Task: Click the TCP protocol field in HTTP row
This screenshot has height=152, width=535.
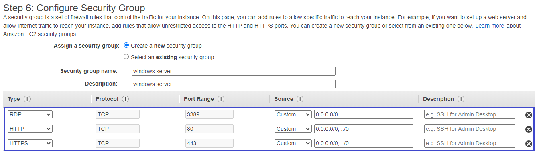Action: point(118,129)
